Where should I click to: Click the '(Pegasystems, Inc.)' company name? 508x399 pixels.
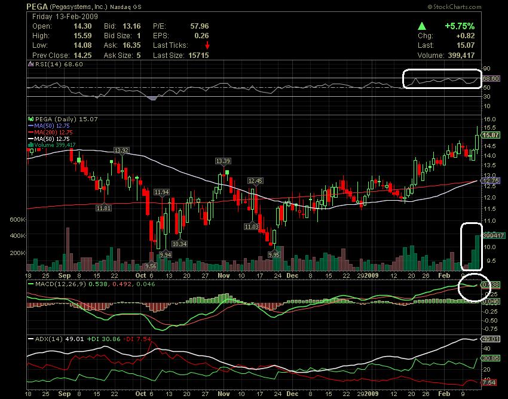(78, 7)
